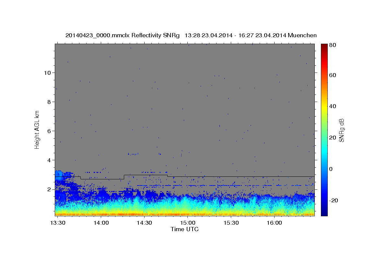
Task: Click the 'SNRg dB' colorbar label
Action: tap(342, 130)
